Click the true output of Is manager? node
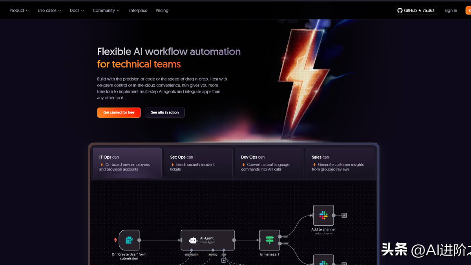 click(x=280, y=237)
